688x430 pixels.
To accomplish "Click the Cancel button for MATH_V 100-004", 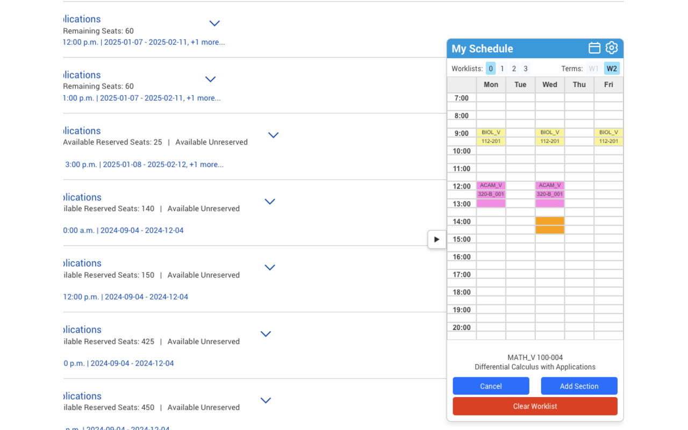I will pyautogui.click(x=491, y=386).
